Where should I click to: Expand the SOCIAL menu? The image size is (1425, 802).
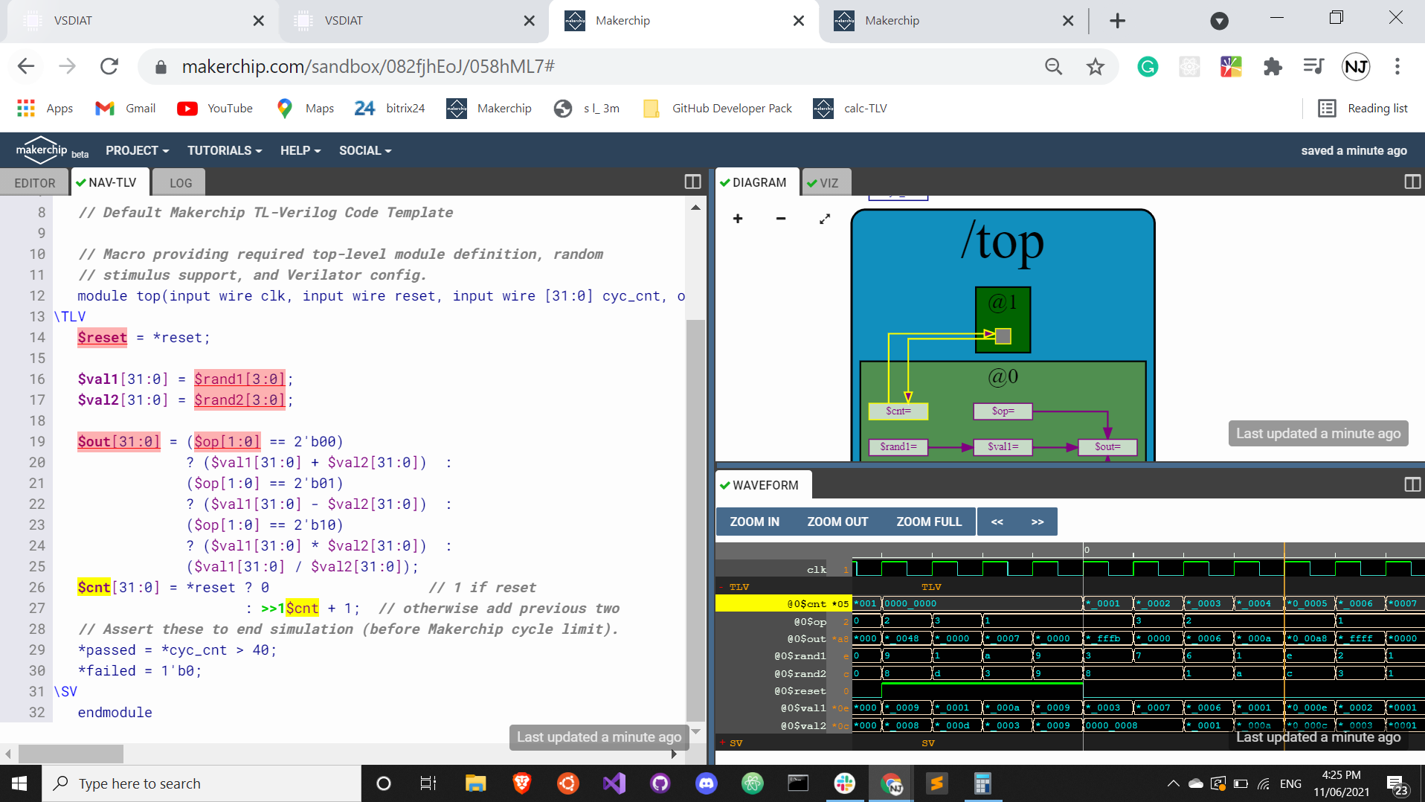pyautogui.click(x=365, y=150)
